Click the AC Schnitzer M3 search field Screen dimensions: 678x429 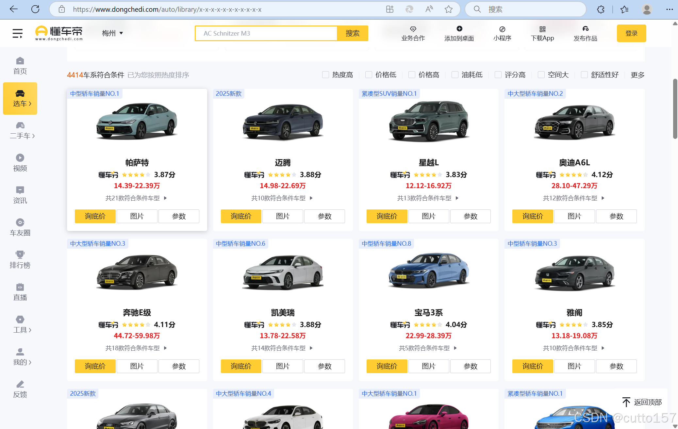click(266, 33)
